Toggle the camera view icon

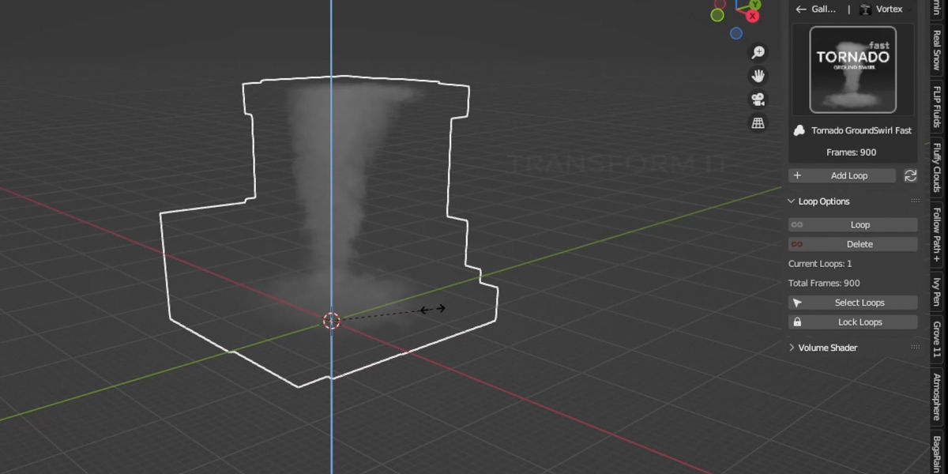click(758, 100)
